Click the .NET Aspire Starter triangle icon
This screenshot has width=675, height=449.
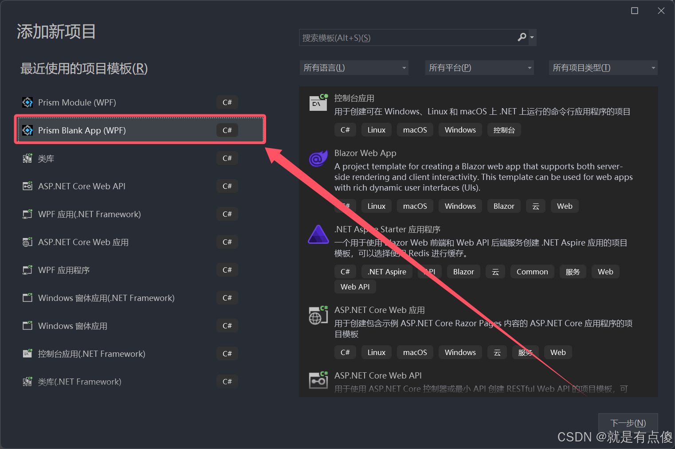[318, 234]
